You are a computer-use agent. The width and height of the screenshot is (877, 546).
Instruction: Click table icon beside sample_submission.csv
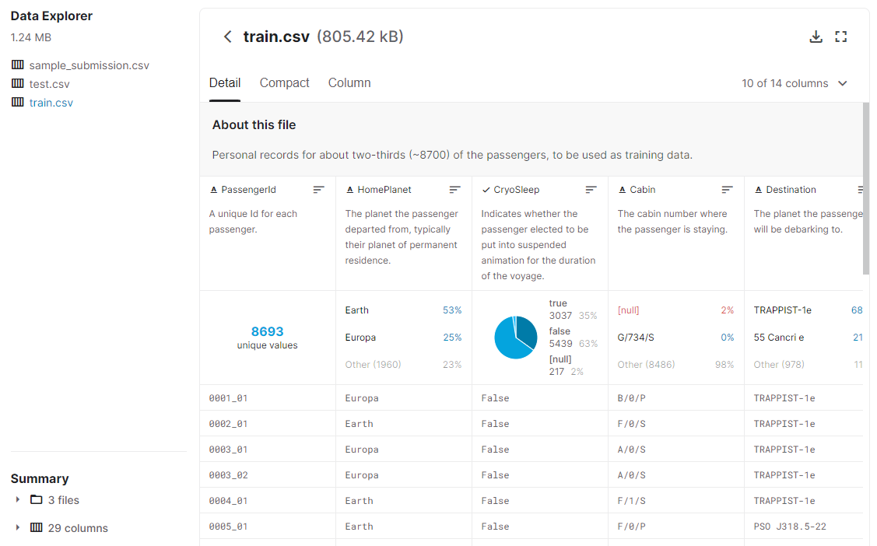point(18,65)
